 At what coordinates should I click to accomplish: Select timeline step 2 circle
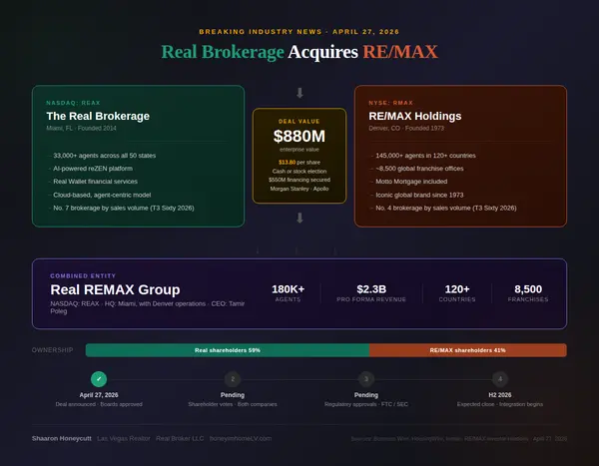click(x=233, y=379)
